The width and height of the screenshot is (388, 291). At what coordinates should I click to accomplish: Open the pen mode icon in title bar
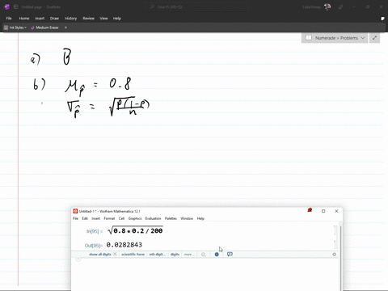[340, 7]
